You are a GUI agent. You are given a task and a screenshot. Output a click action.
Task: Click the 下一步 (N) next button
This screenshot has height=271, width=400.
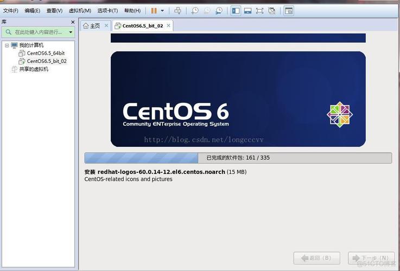(x=371, y=258)
